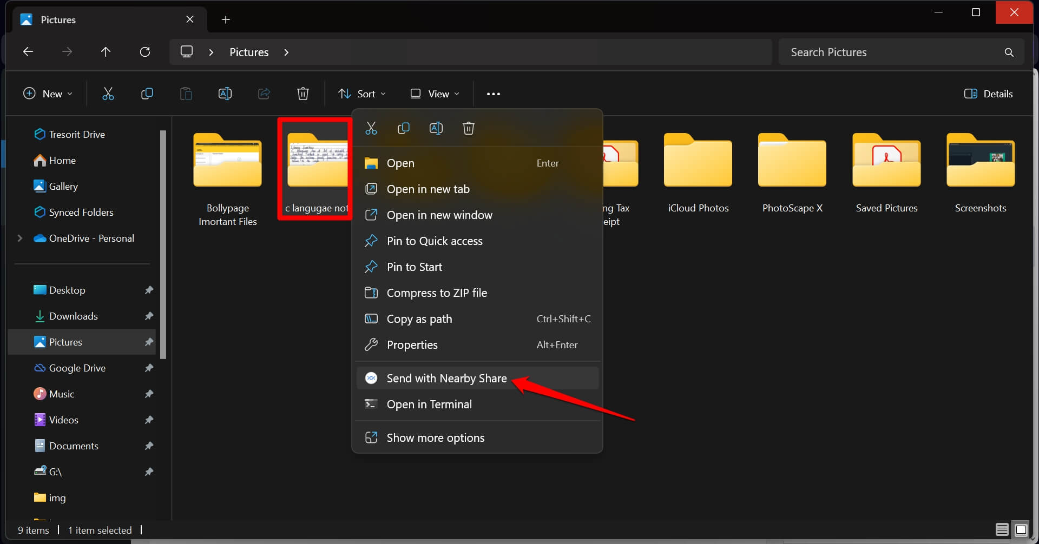
Task: Open the View dropdown
Action: click(x=435, y=94)
